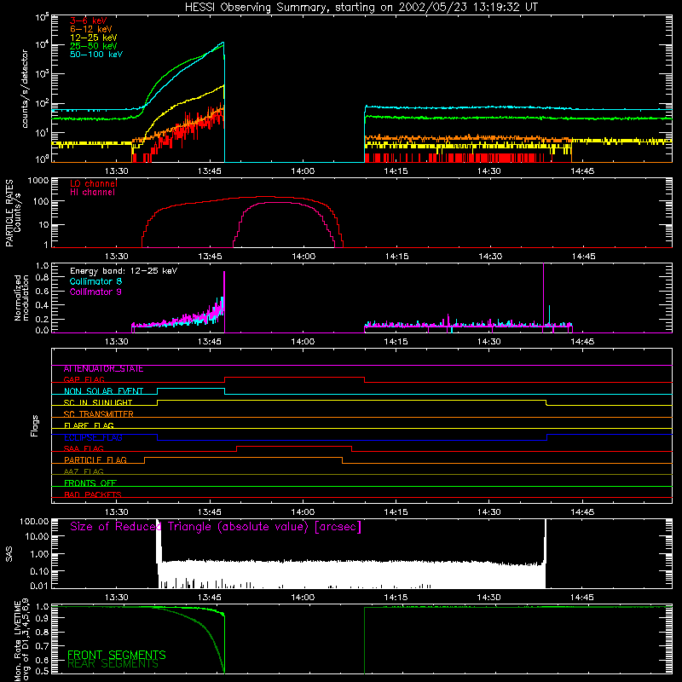
Task: Click the 'Normalized modulation' axis label
Action: click(21, 298)
